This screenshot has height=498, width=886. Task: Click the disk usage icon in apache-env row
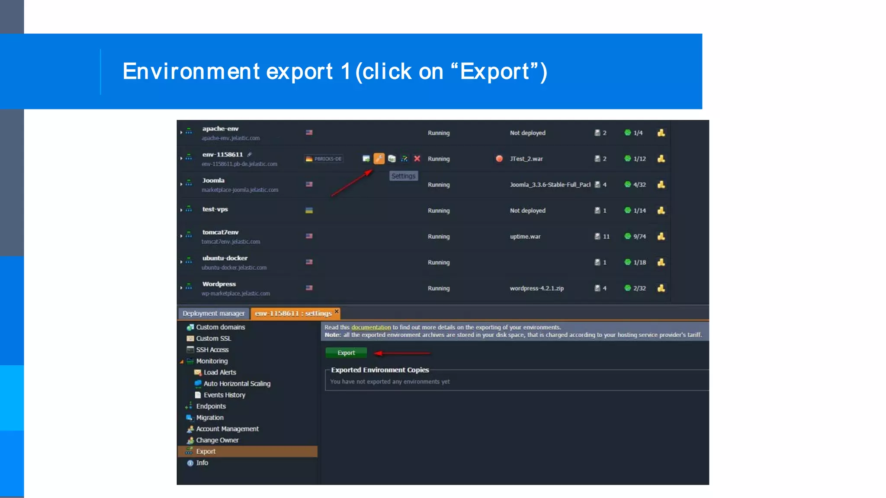597,133
